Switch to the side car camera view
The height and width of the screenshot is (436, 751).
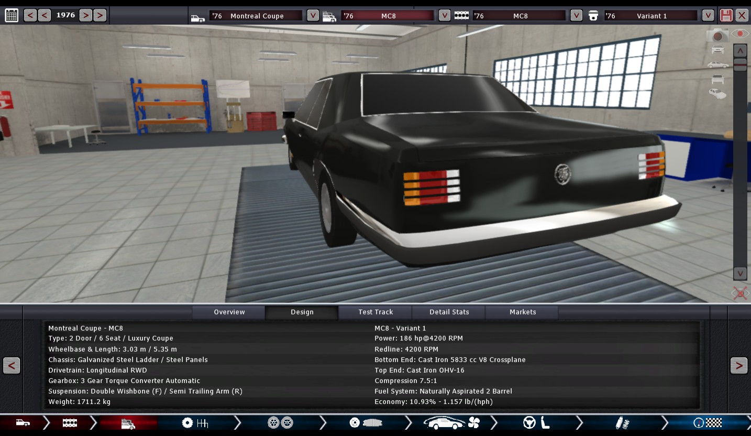tap(717, 64)
